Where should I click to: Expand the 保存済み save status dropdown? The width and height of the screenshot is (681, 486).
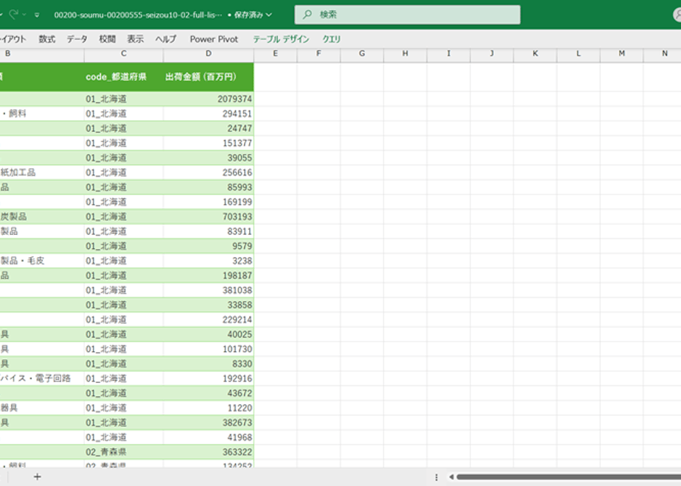click(x=269, y=15)
